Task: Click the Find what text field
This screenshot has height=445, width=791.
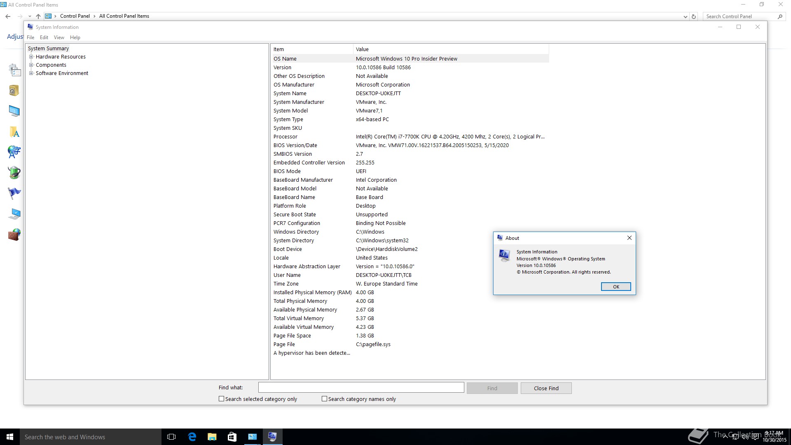Action: click(x=361, y=388)
